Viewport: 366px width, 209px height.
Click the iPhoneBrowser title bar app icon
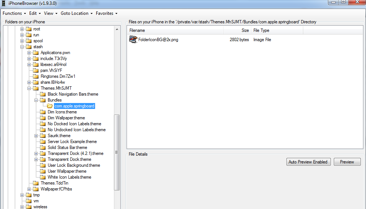point(3,3)
